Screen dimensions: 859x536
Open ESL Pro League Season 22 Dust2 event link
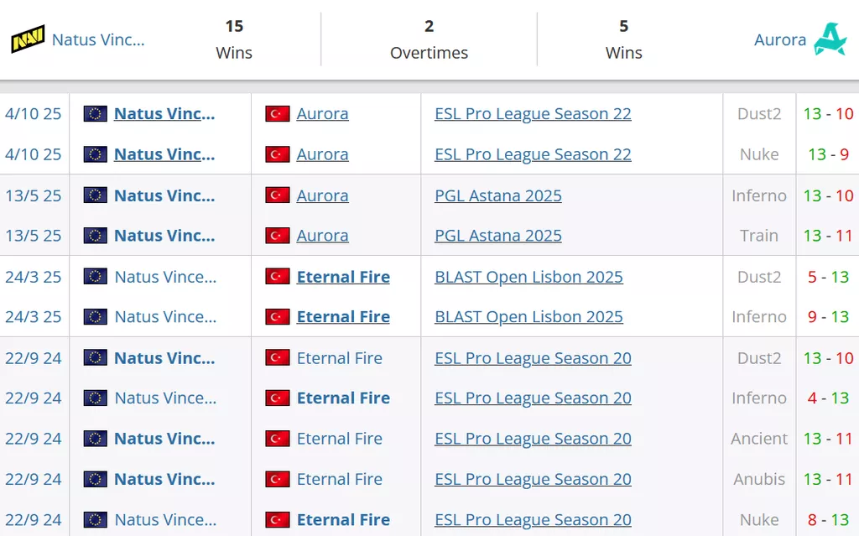pos(533,113)
